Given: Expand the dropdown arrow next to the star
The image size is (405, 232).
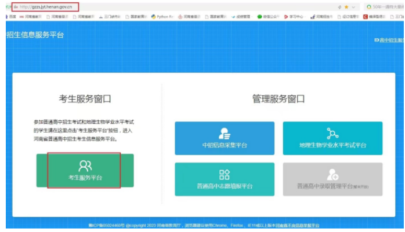Looking at the screenshot, I should pos(354,7).
